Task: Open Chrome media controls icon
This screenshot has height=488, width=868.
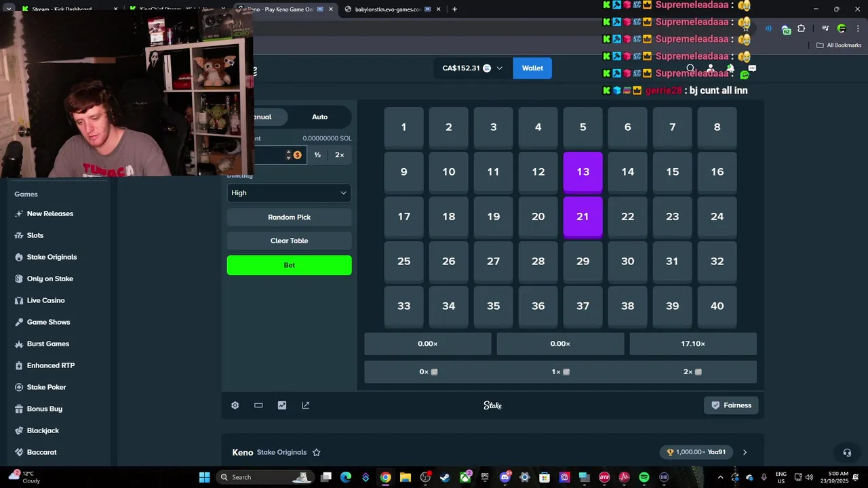Action: [x=825, y=28]
